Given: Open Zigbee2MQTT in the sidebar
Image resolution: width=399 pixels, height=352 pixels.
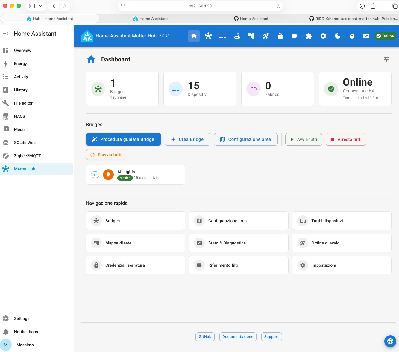Looking at the screenshot, I should [x=37, y=156].
